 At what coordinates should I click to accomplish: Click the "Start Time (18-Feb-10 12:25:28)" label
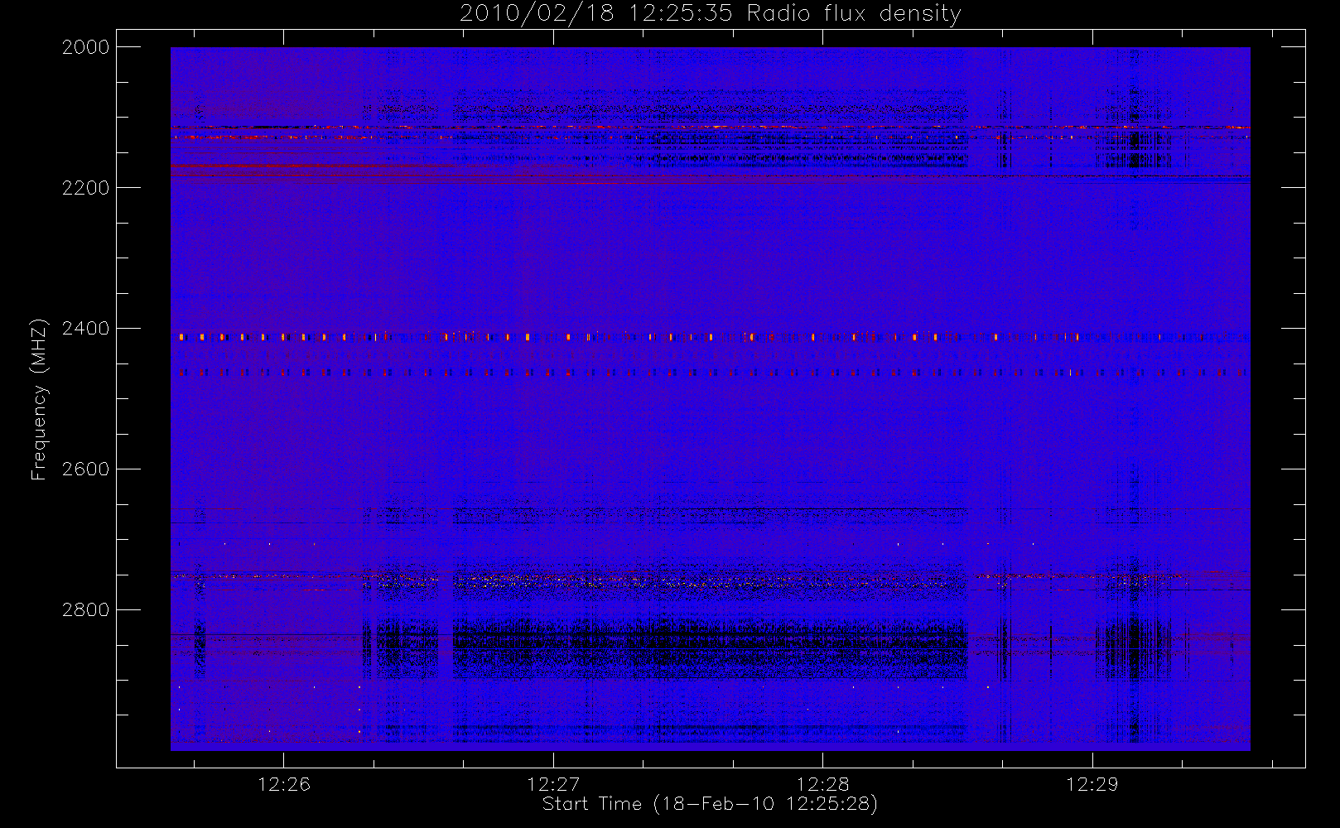710,804
